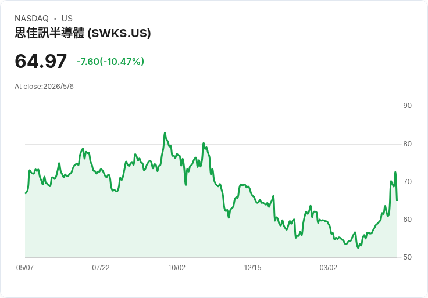This screenshot has height=298, width=428.
Task: Click the 12/15 date axis label
Action: click(x=252, y=267)
